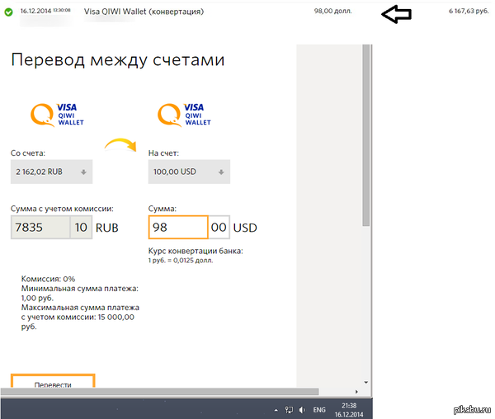Click the USD cents field showing 00

pos(218,227)
